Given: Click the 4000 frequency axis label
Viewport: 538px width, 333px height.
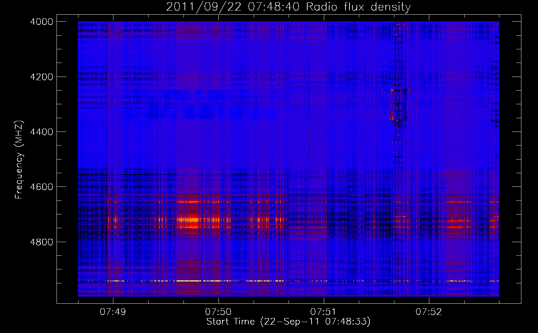Looking at the screenshot, I should tap(42, 22).
